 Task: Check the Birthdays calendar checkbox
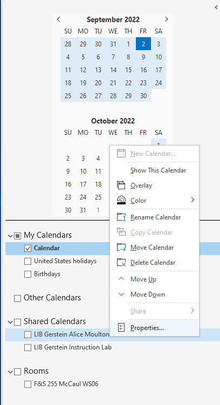(27, 274)
